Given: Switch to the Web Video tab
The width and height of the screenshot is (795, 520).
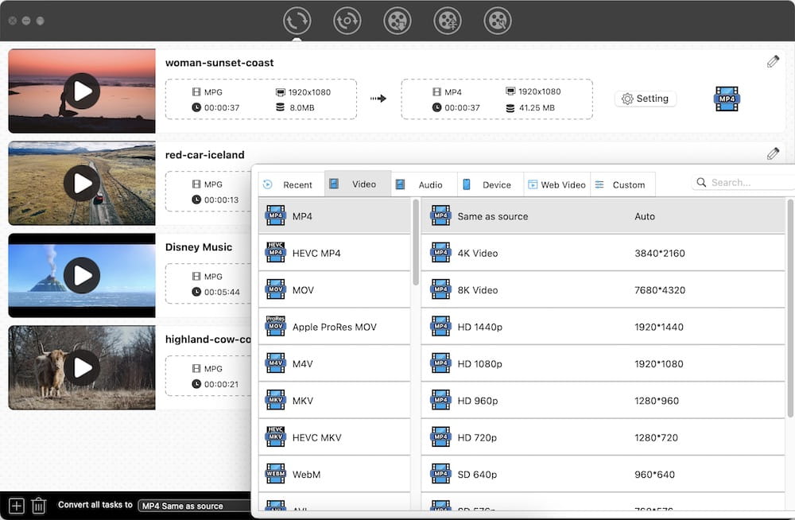Looking at the screenshot, I should pos(556,184).
